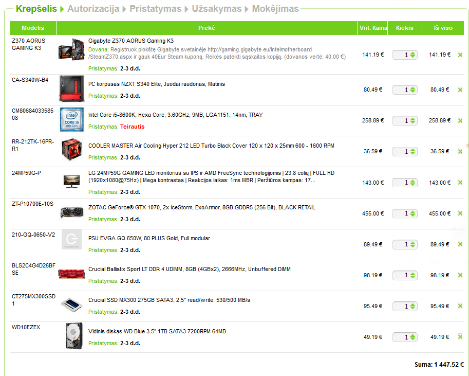This screenshot has height=376, width=469.
Task: Open Intel Core i5-8600K product link
Action: (x=176, y=115)
